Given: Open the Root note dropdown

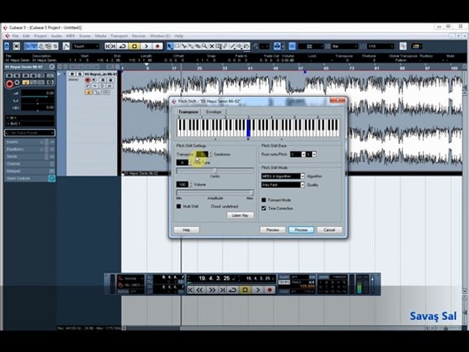Looking at the screenshot, I should [298, 154].
